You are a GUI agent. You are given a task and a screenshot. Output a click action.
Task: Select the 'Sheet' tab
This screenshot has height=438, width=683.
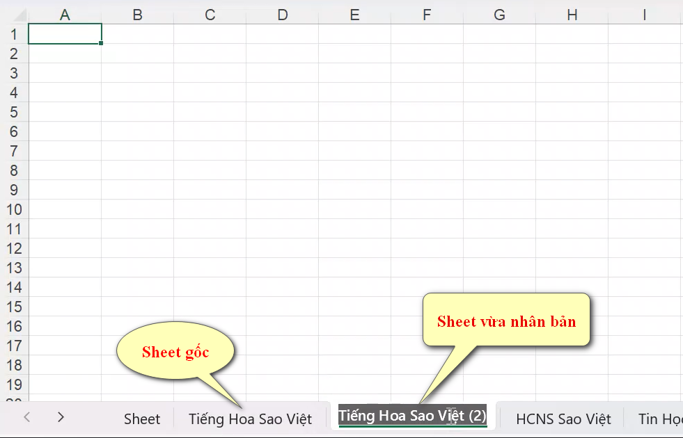tap(141, 418)
